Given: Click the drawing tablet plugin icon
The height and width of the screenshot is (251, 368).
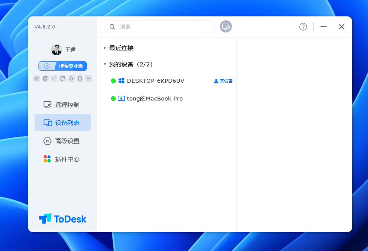Looking at the screenshot, I should click(54, 78).
